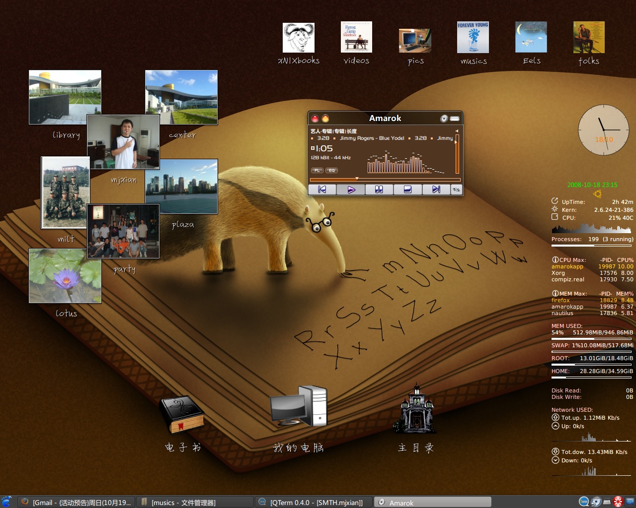The height and width of the screenshot is (508, 636).
Task: Click the Amarok tray icon
Action: 596,502
